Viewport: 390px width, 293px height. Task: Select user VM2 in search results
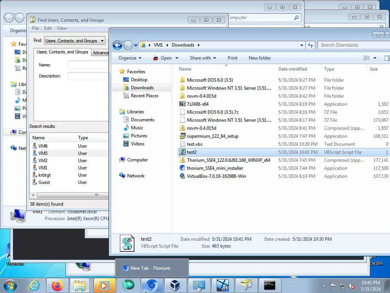click(43, 161)
